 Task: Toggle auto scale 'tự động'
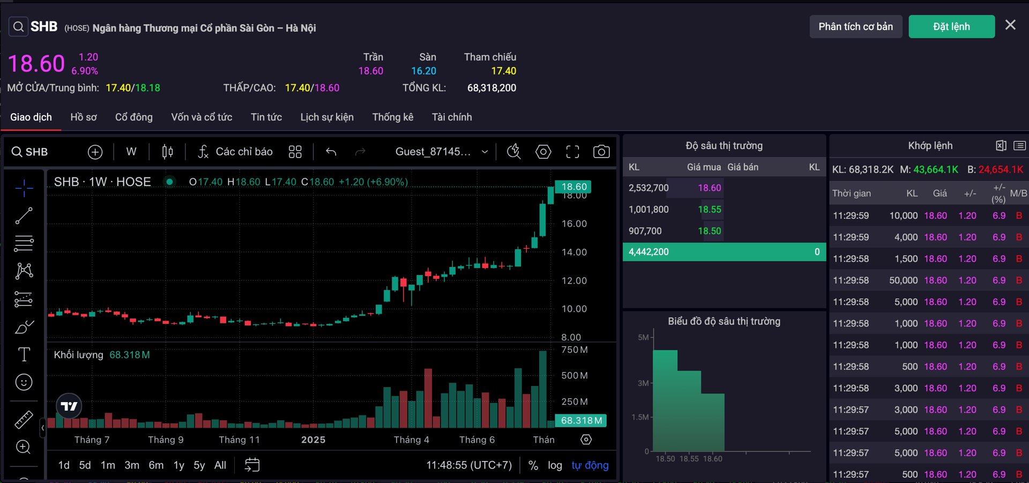pyautogui.click(x=590, y=465)
